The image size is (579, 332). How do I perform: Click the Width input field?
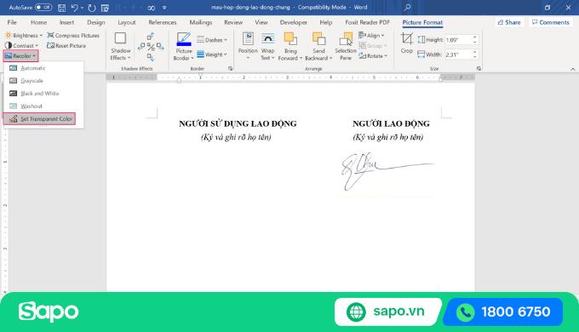coord(458,54)
